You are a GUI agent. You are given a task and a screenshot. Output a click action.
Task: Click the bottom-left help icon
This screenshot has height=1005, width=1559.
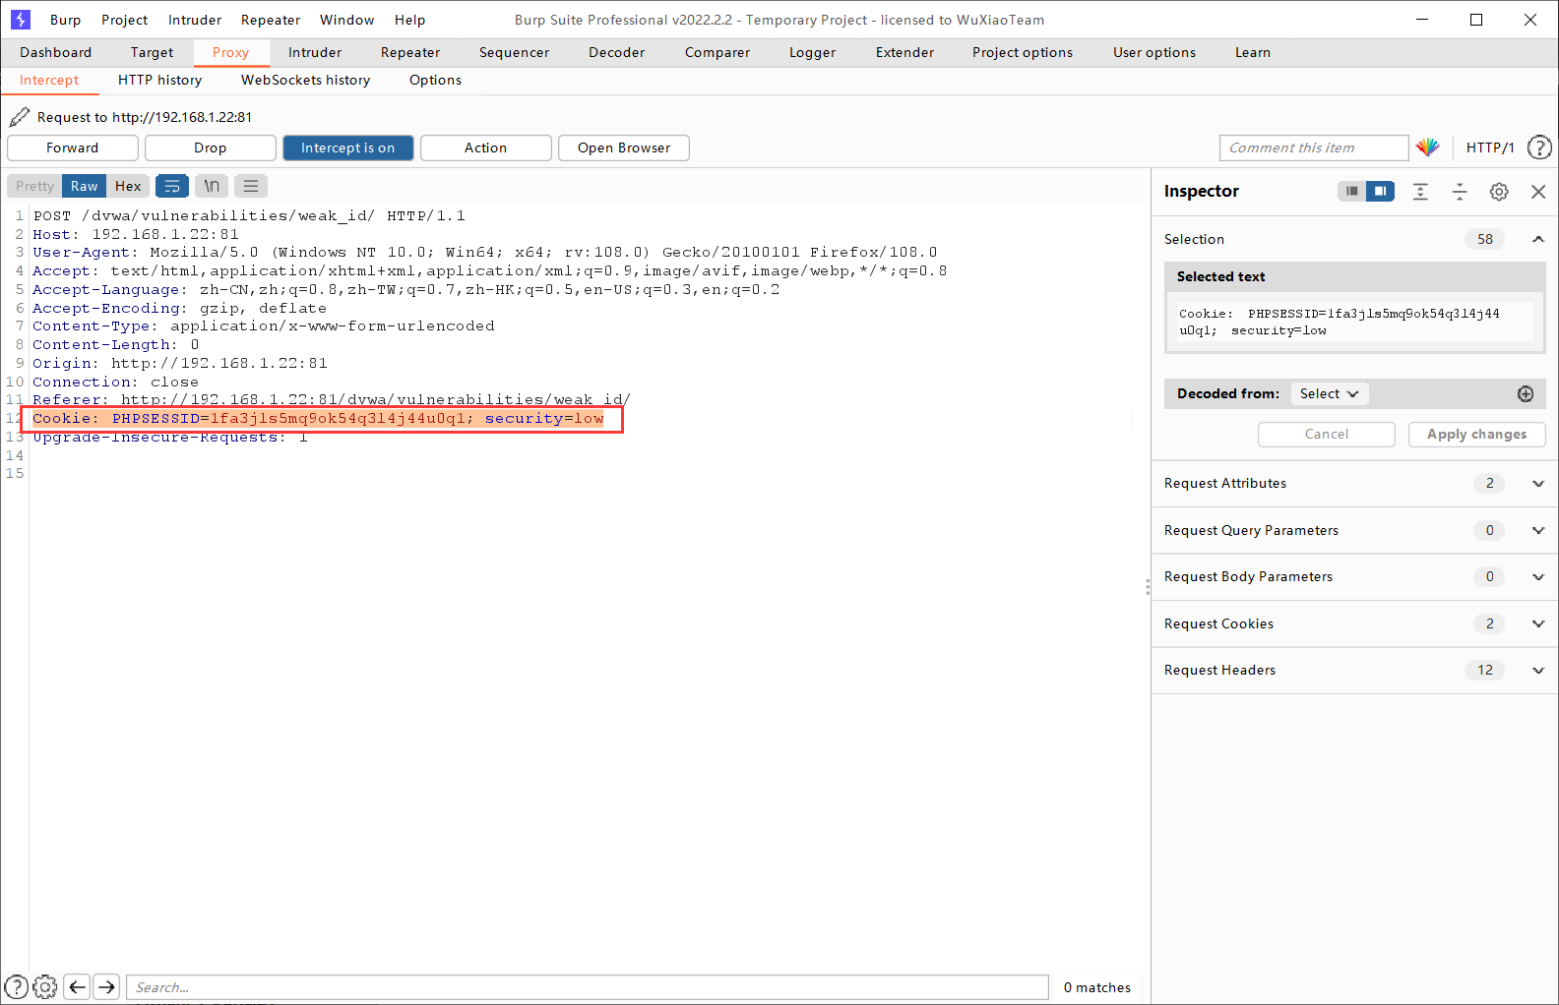click(x=17, y=987)
